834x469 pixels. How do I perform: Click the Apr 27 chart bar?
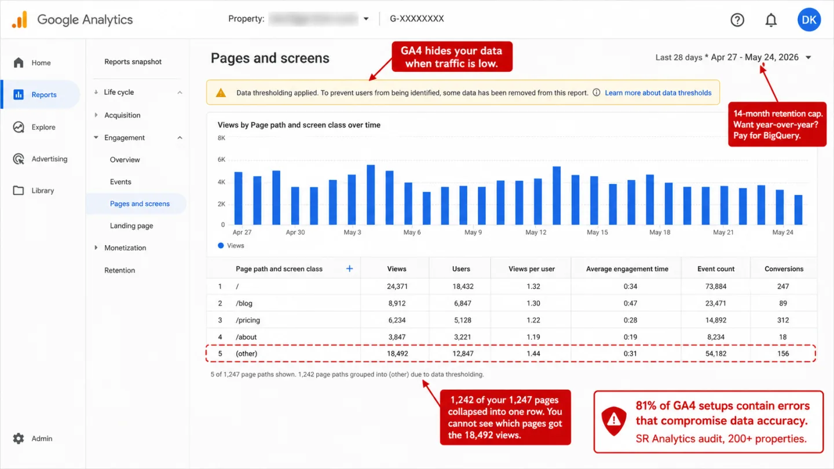click(239, 198)
